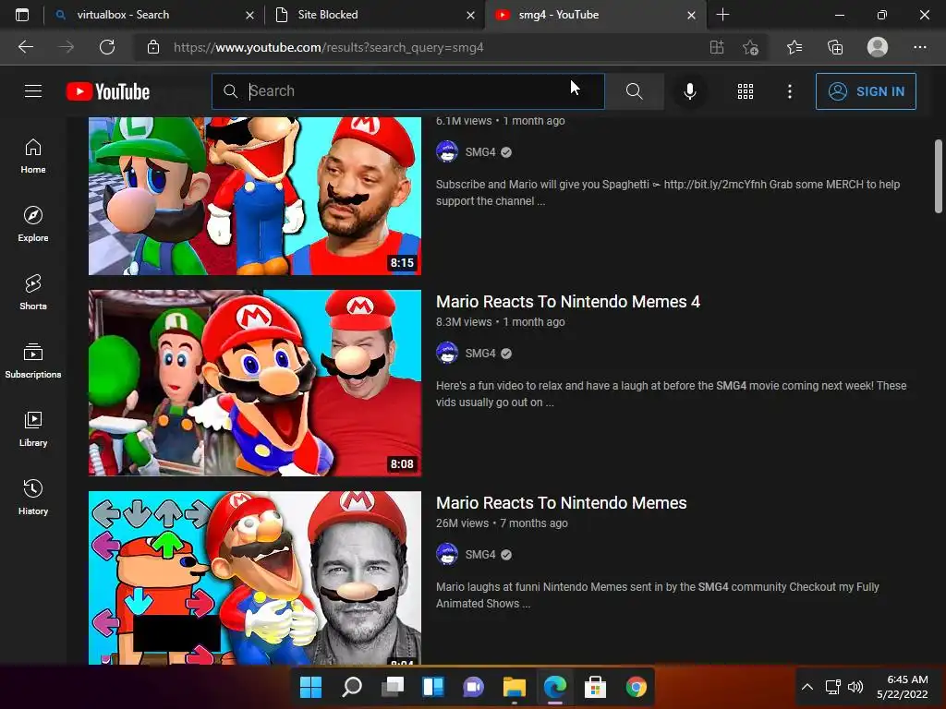Open YouTube settings three-dot menu

pyautogui.click(x=789, y=91)
